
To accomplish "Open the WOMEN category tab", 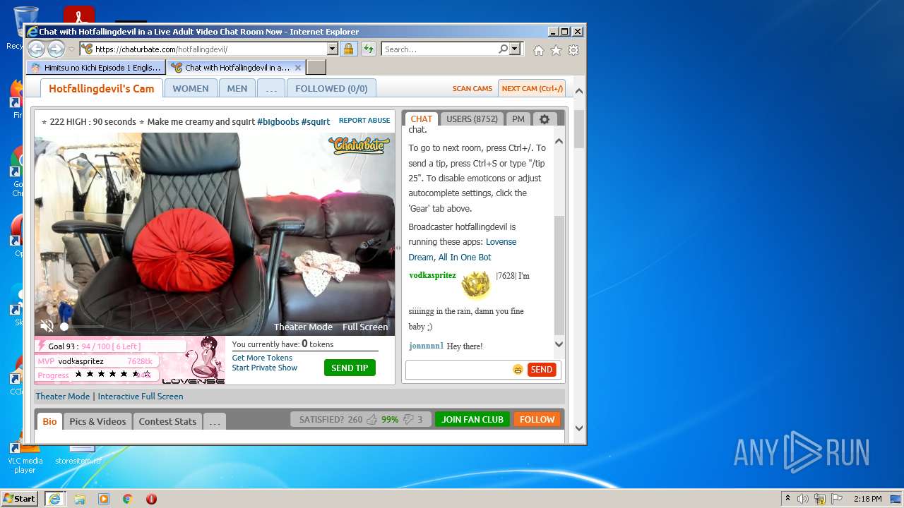I will click(x=191, y=88).
